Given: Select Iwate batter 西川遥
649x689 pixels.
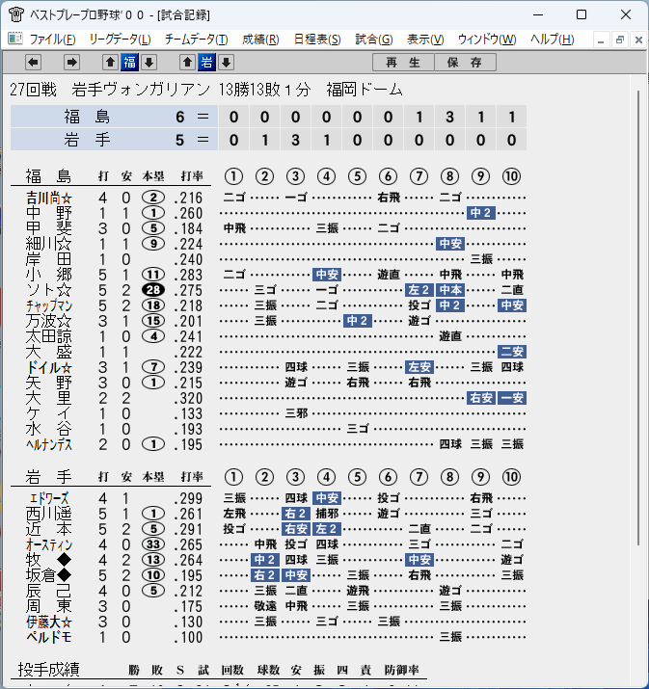Looking at the screenshot, I should (x=49, y=514).
